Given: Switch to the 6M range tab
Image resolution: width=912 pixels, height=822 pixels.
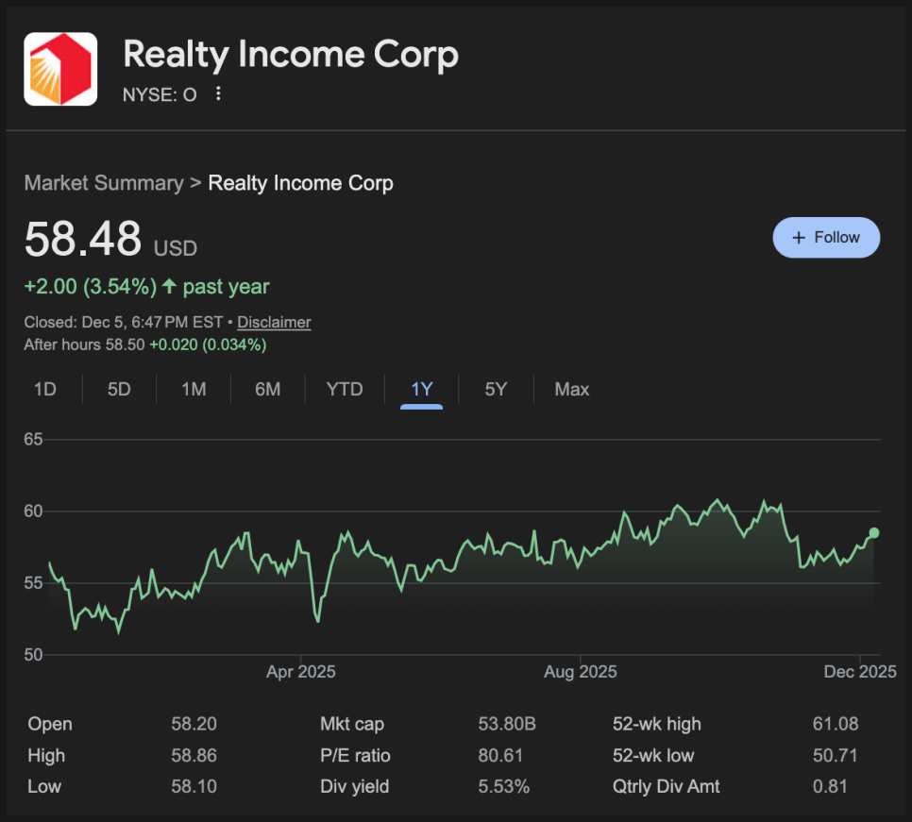Looking at the screenshot, I should click(268, 389).
